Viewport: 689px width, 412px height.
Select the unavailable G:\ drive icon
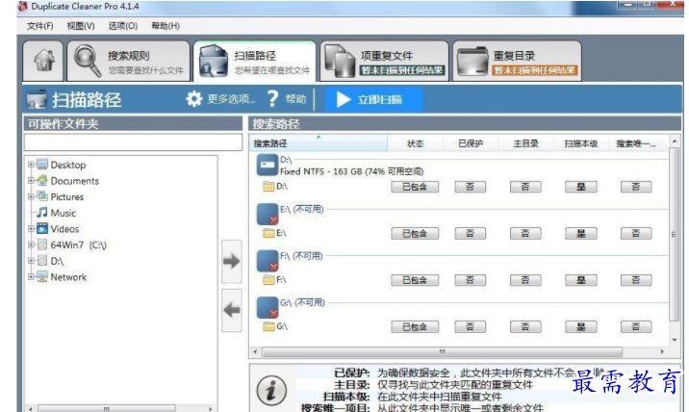click(x=268, y=307)
